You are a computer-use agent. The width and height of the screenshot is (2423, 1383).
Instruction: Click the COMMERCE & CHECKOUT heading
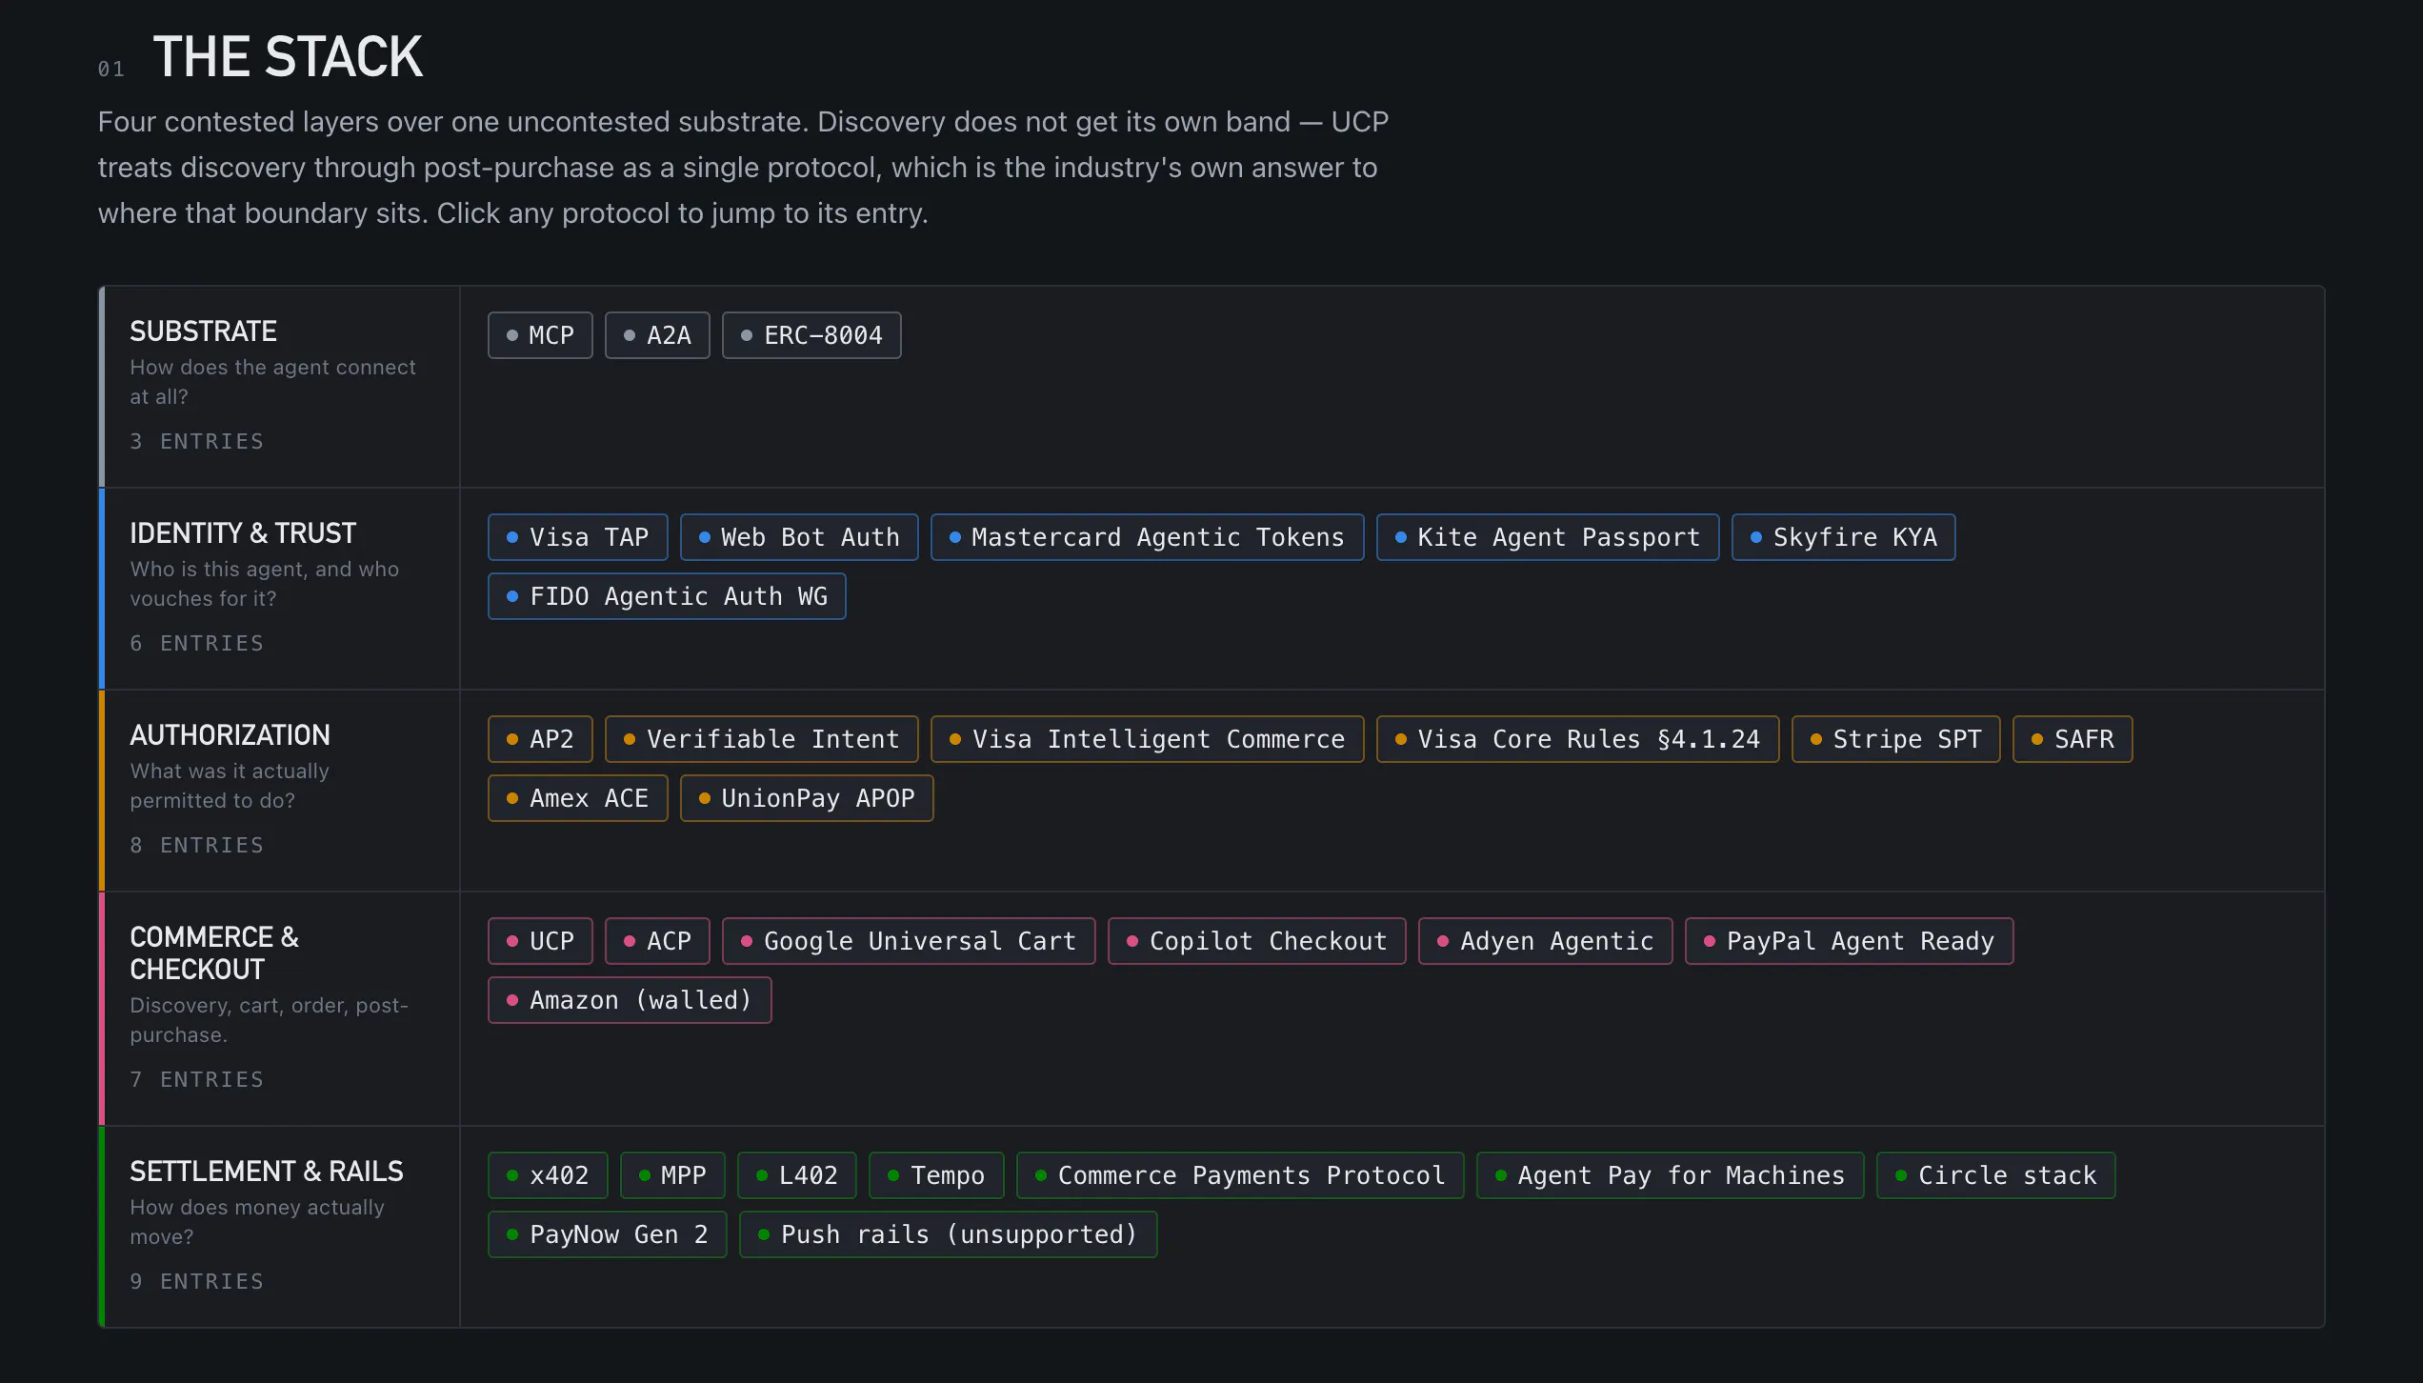point(214,953)
